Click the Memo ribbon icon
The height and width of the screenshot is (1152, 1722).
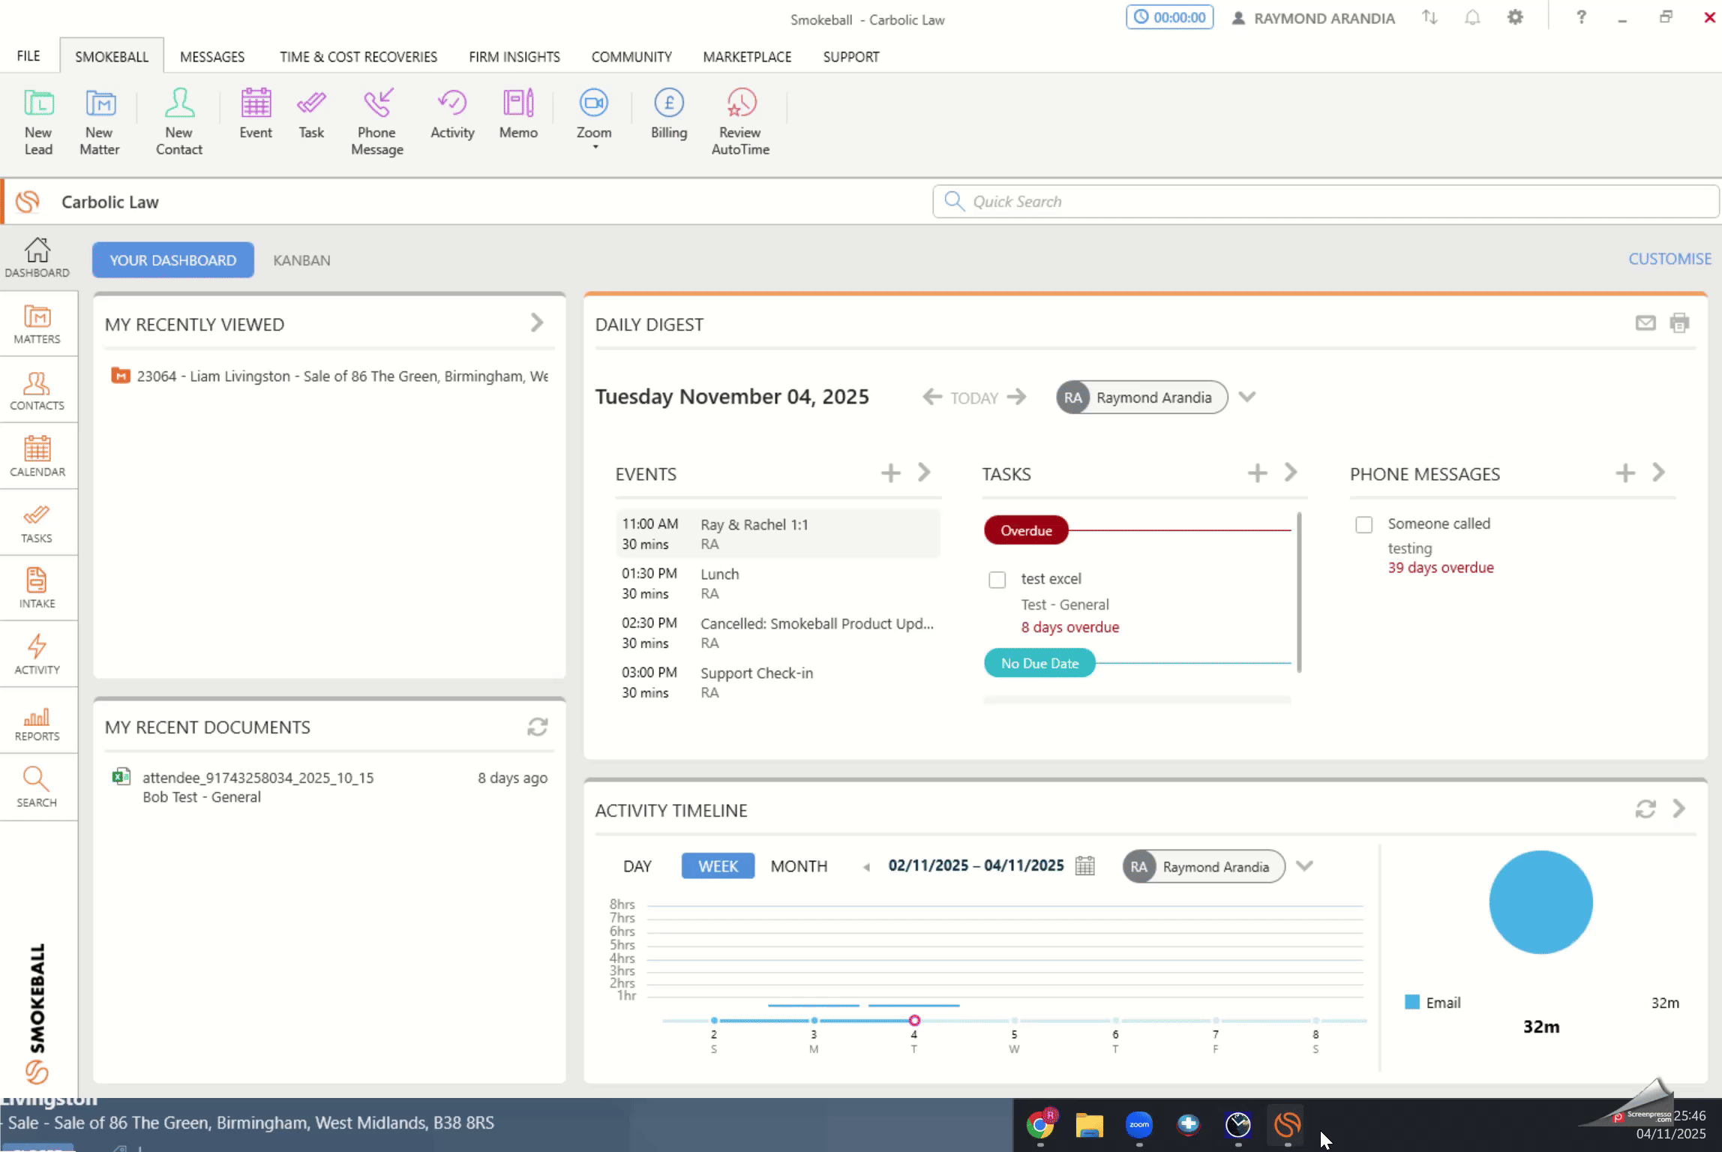click(x=518, y=113)
